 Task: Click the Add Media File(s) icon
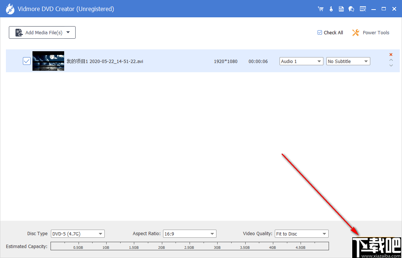click(x=19, y=32)
